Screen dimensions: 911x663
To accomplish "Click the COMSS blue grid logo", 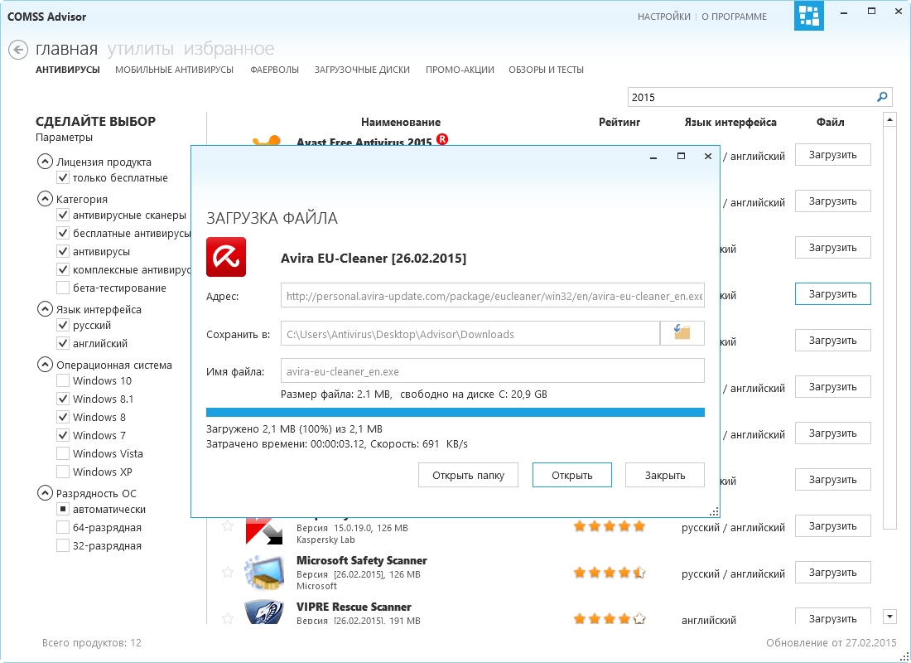I will click(x=809, y=16).
